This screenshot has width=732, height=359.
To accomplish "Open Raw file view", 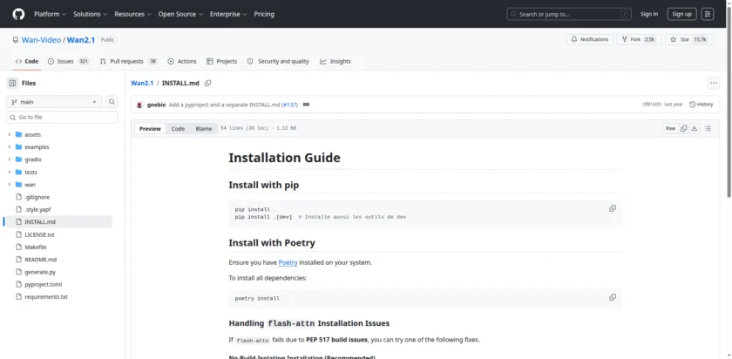I will tap(670, 128).
